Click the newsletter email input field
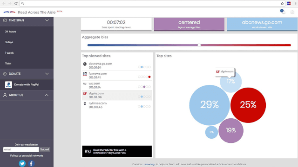This screenshot has width=298, height=167. point(21,149)
